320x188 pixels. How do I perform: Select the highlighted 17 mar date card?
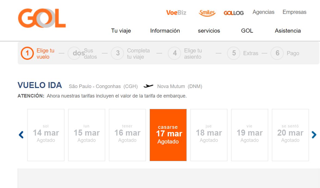click(168, 135)
